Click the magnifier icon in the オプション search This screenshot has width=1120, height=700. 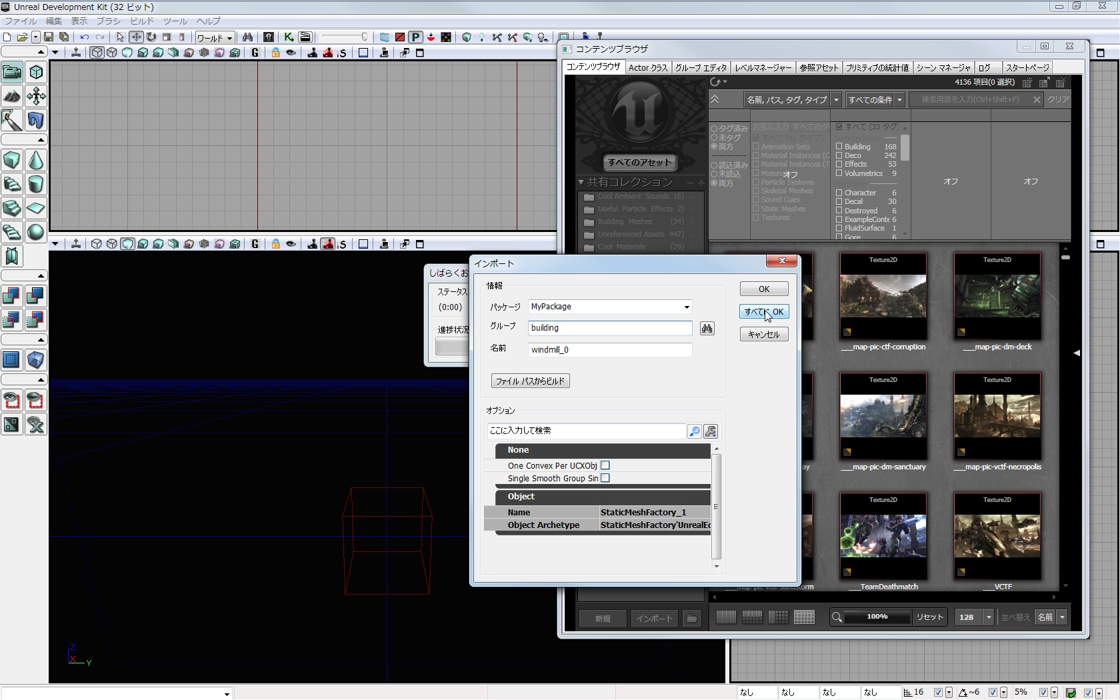coord(694,431)
